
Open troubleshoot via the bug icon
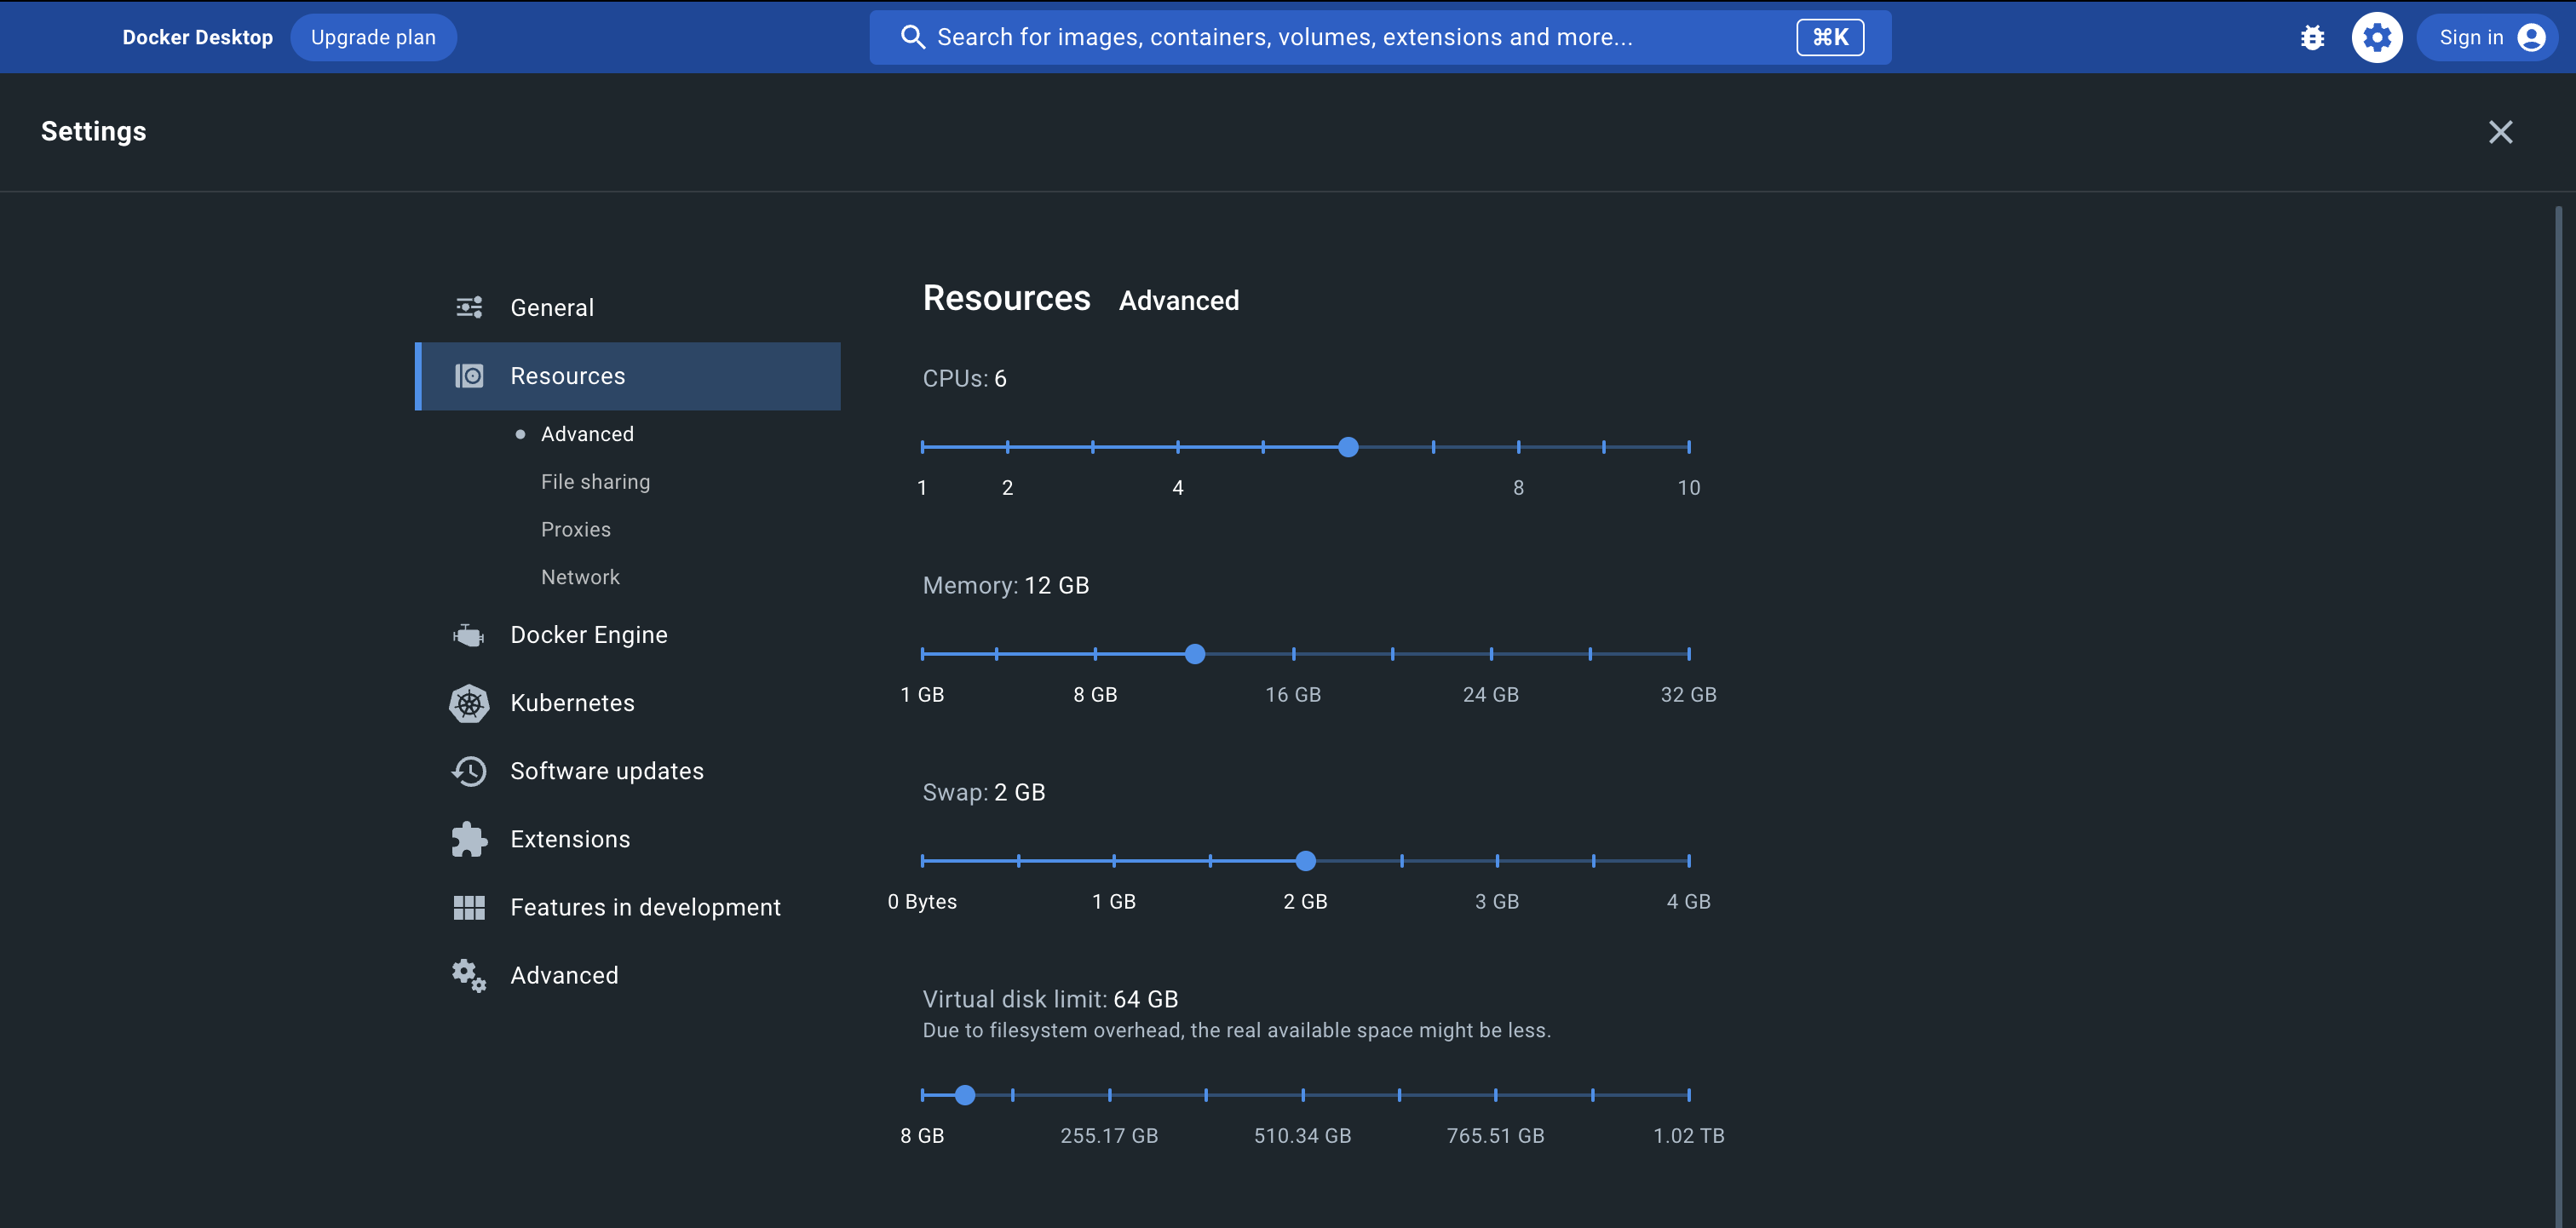click(2312, 38)
